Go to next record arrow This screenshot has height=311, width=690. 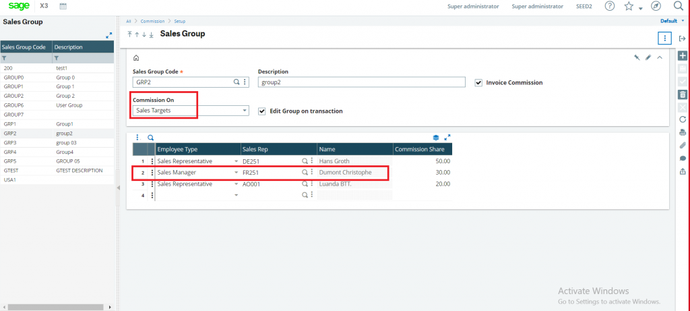point(144,34)
